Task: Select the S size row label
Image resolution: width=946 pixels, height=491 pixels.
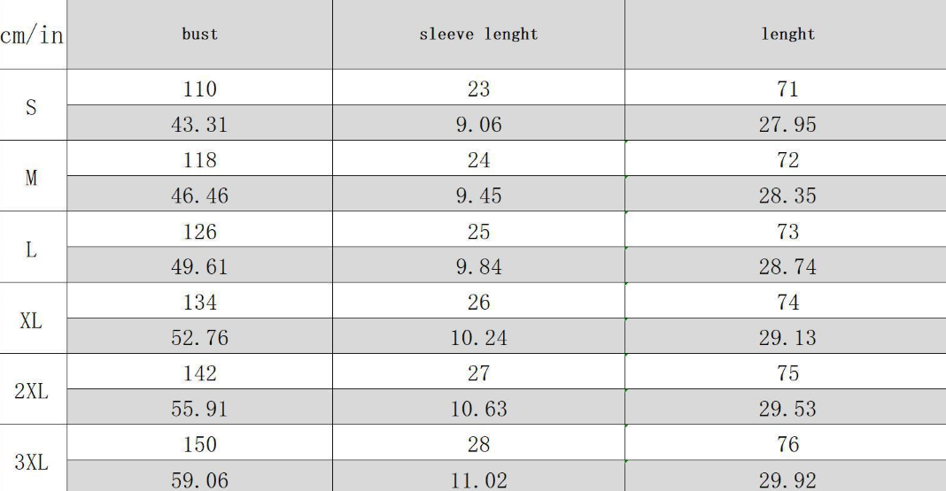Action: point(33,105)
